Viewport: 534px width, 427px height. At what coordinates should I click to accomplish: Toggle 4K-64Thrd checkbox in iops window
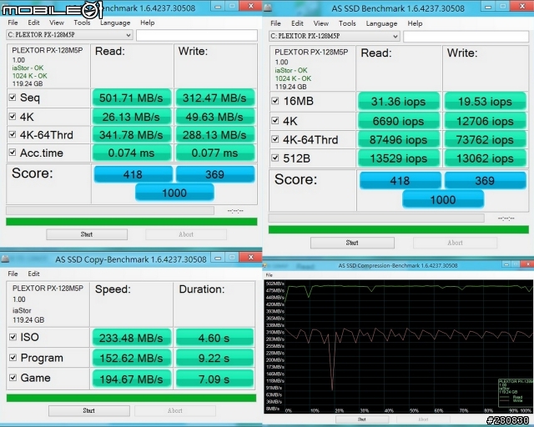[x=275, y=139]
